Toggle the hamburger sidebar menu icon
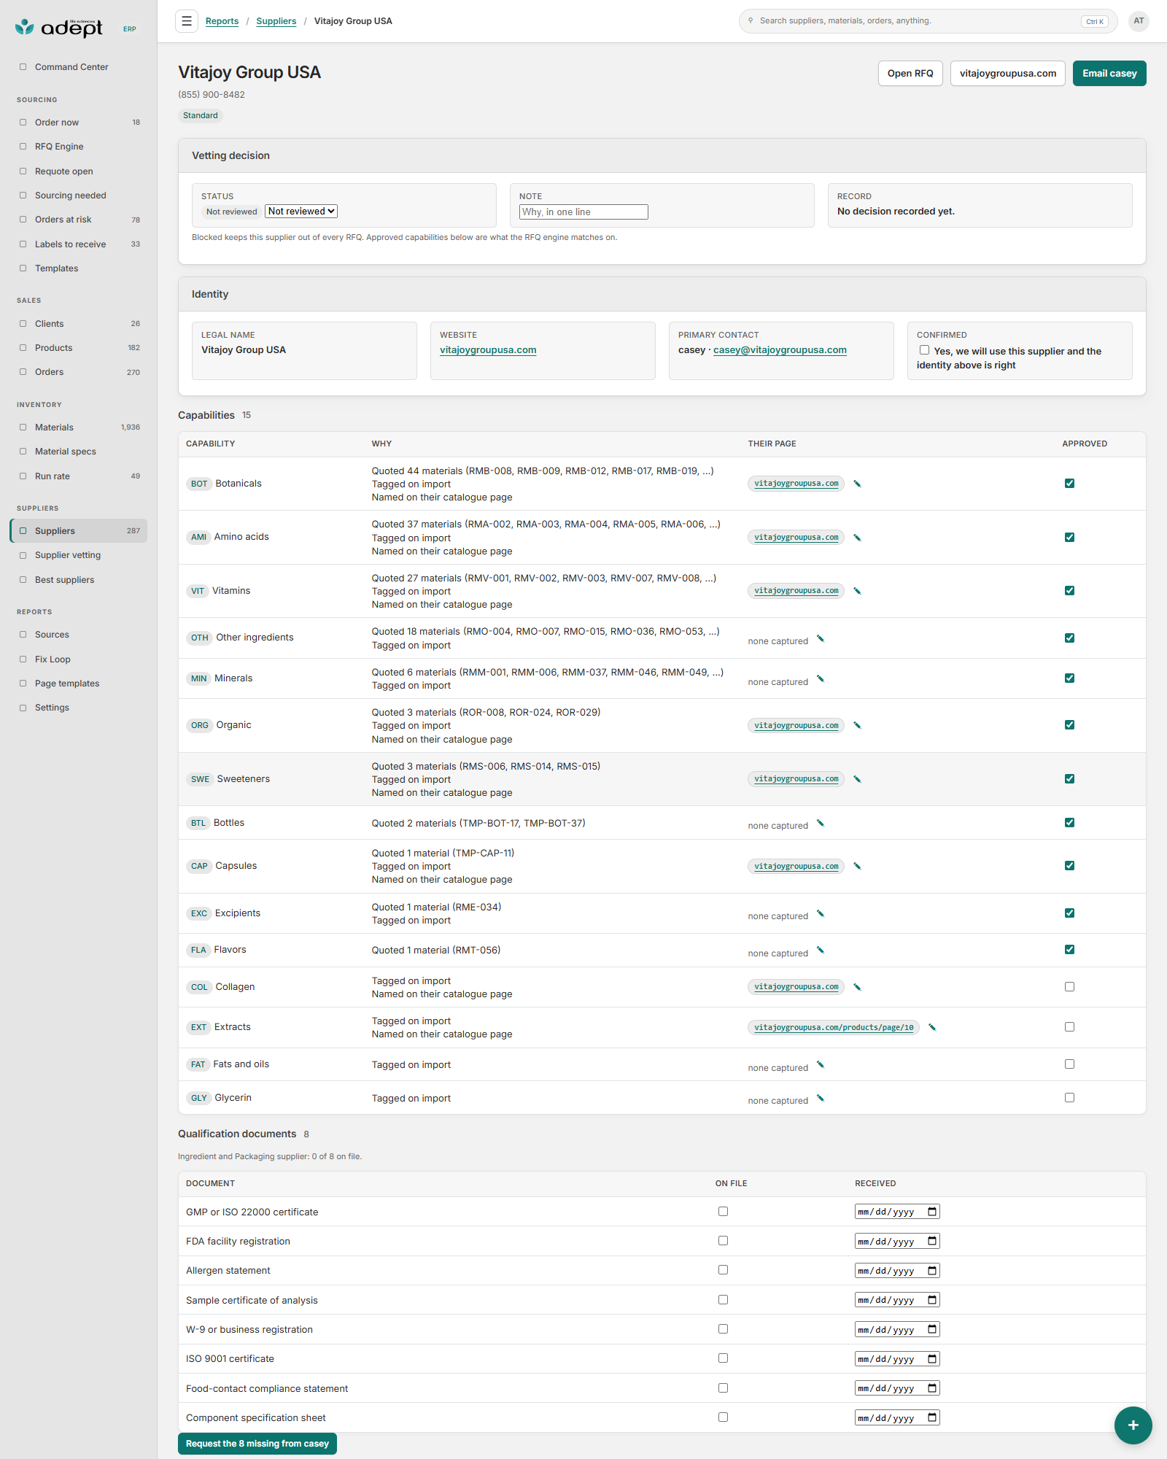Screen dimensions: 1167x1459 tap(187, 21)
